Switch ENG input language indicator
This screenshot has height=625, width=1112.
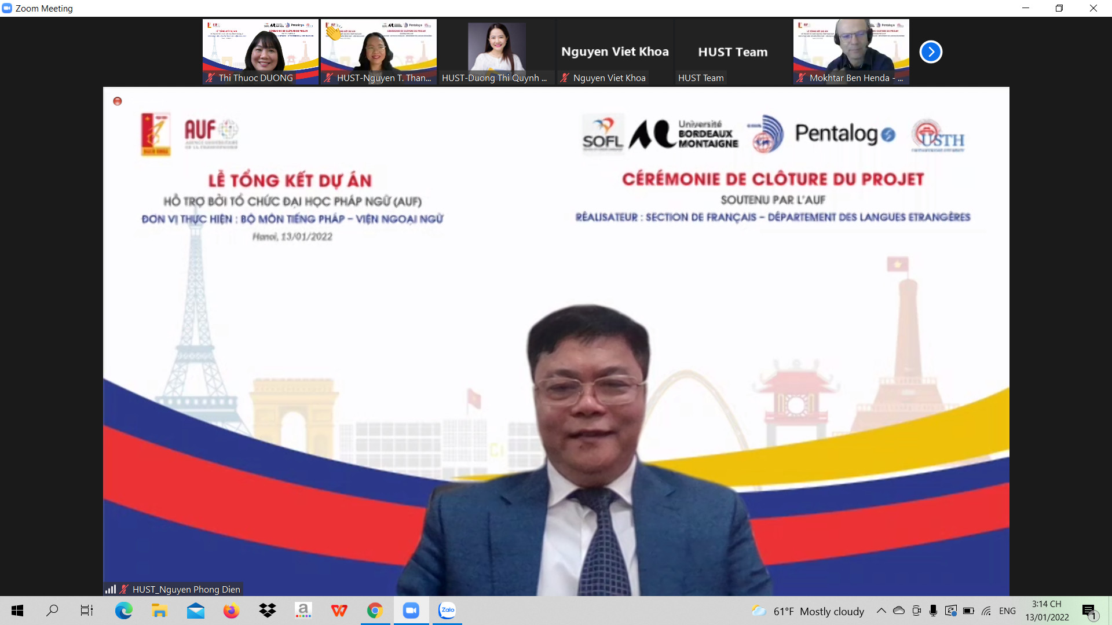coord(1007,611)
